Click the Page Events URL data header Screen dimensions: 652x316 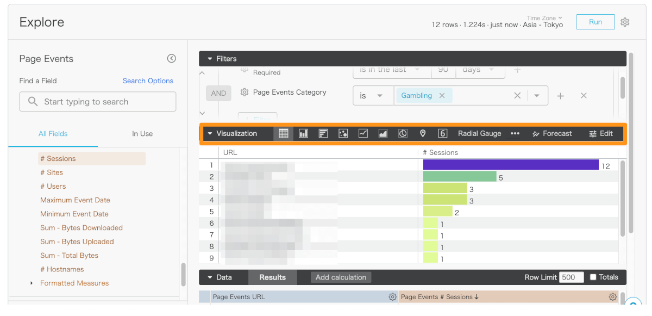pos(239,297)
